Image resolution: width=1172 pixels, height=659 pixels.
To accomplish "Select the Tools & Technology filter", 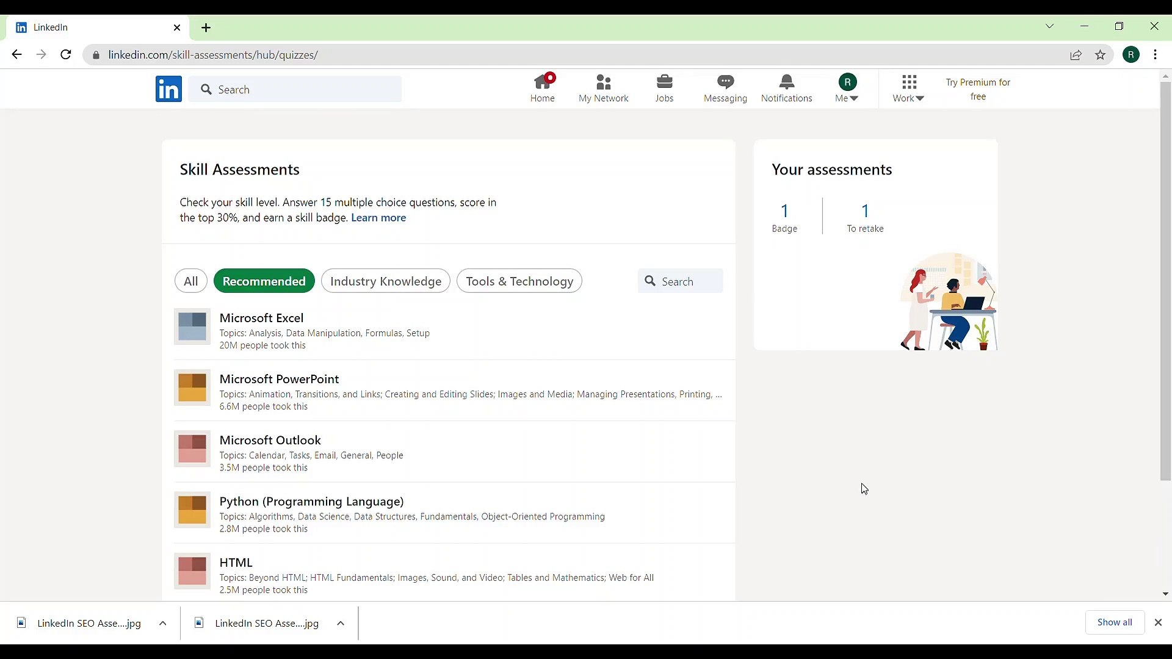I will coord(519,281).
